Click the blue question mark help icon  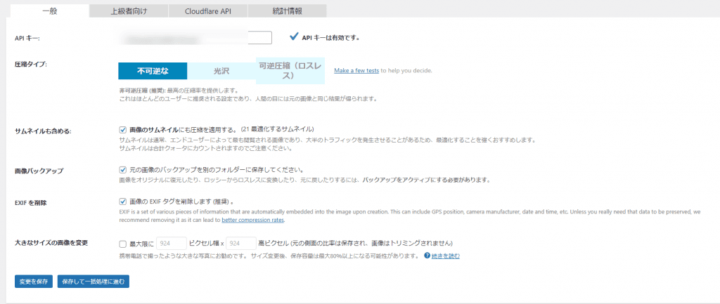point(427,256)
